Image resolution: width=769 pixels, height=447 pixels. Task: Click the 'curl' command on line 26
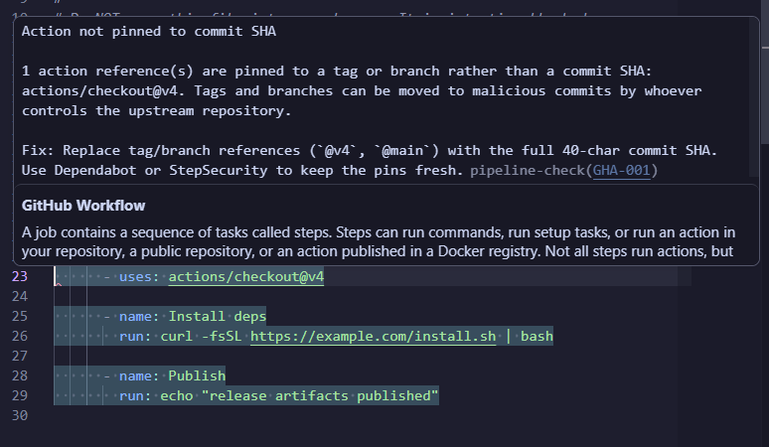coord(177,336)
